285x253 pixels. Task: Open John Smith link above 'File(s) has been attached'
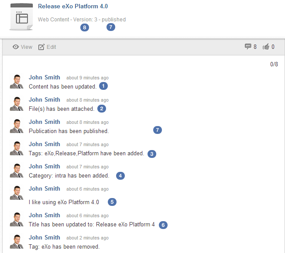[45, 99]
